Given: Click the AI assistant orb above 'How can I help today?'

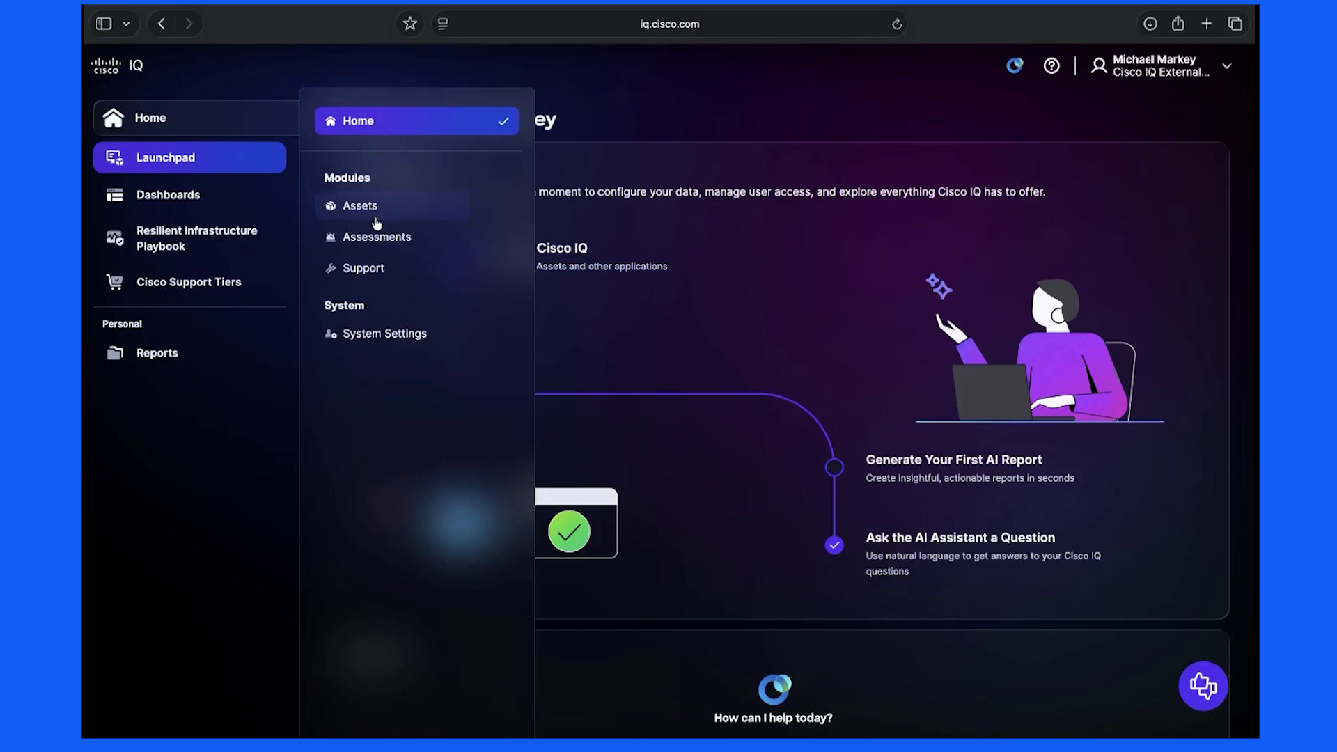Looking at the screenshot, I should point(774,689).
